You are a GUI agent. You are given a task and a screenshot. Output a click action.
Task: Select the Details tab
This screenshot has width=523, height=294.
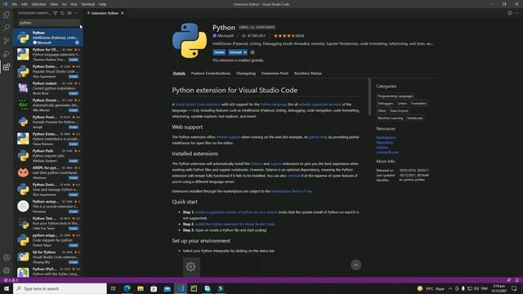(179, 73)
